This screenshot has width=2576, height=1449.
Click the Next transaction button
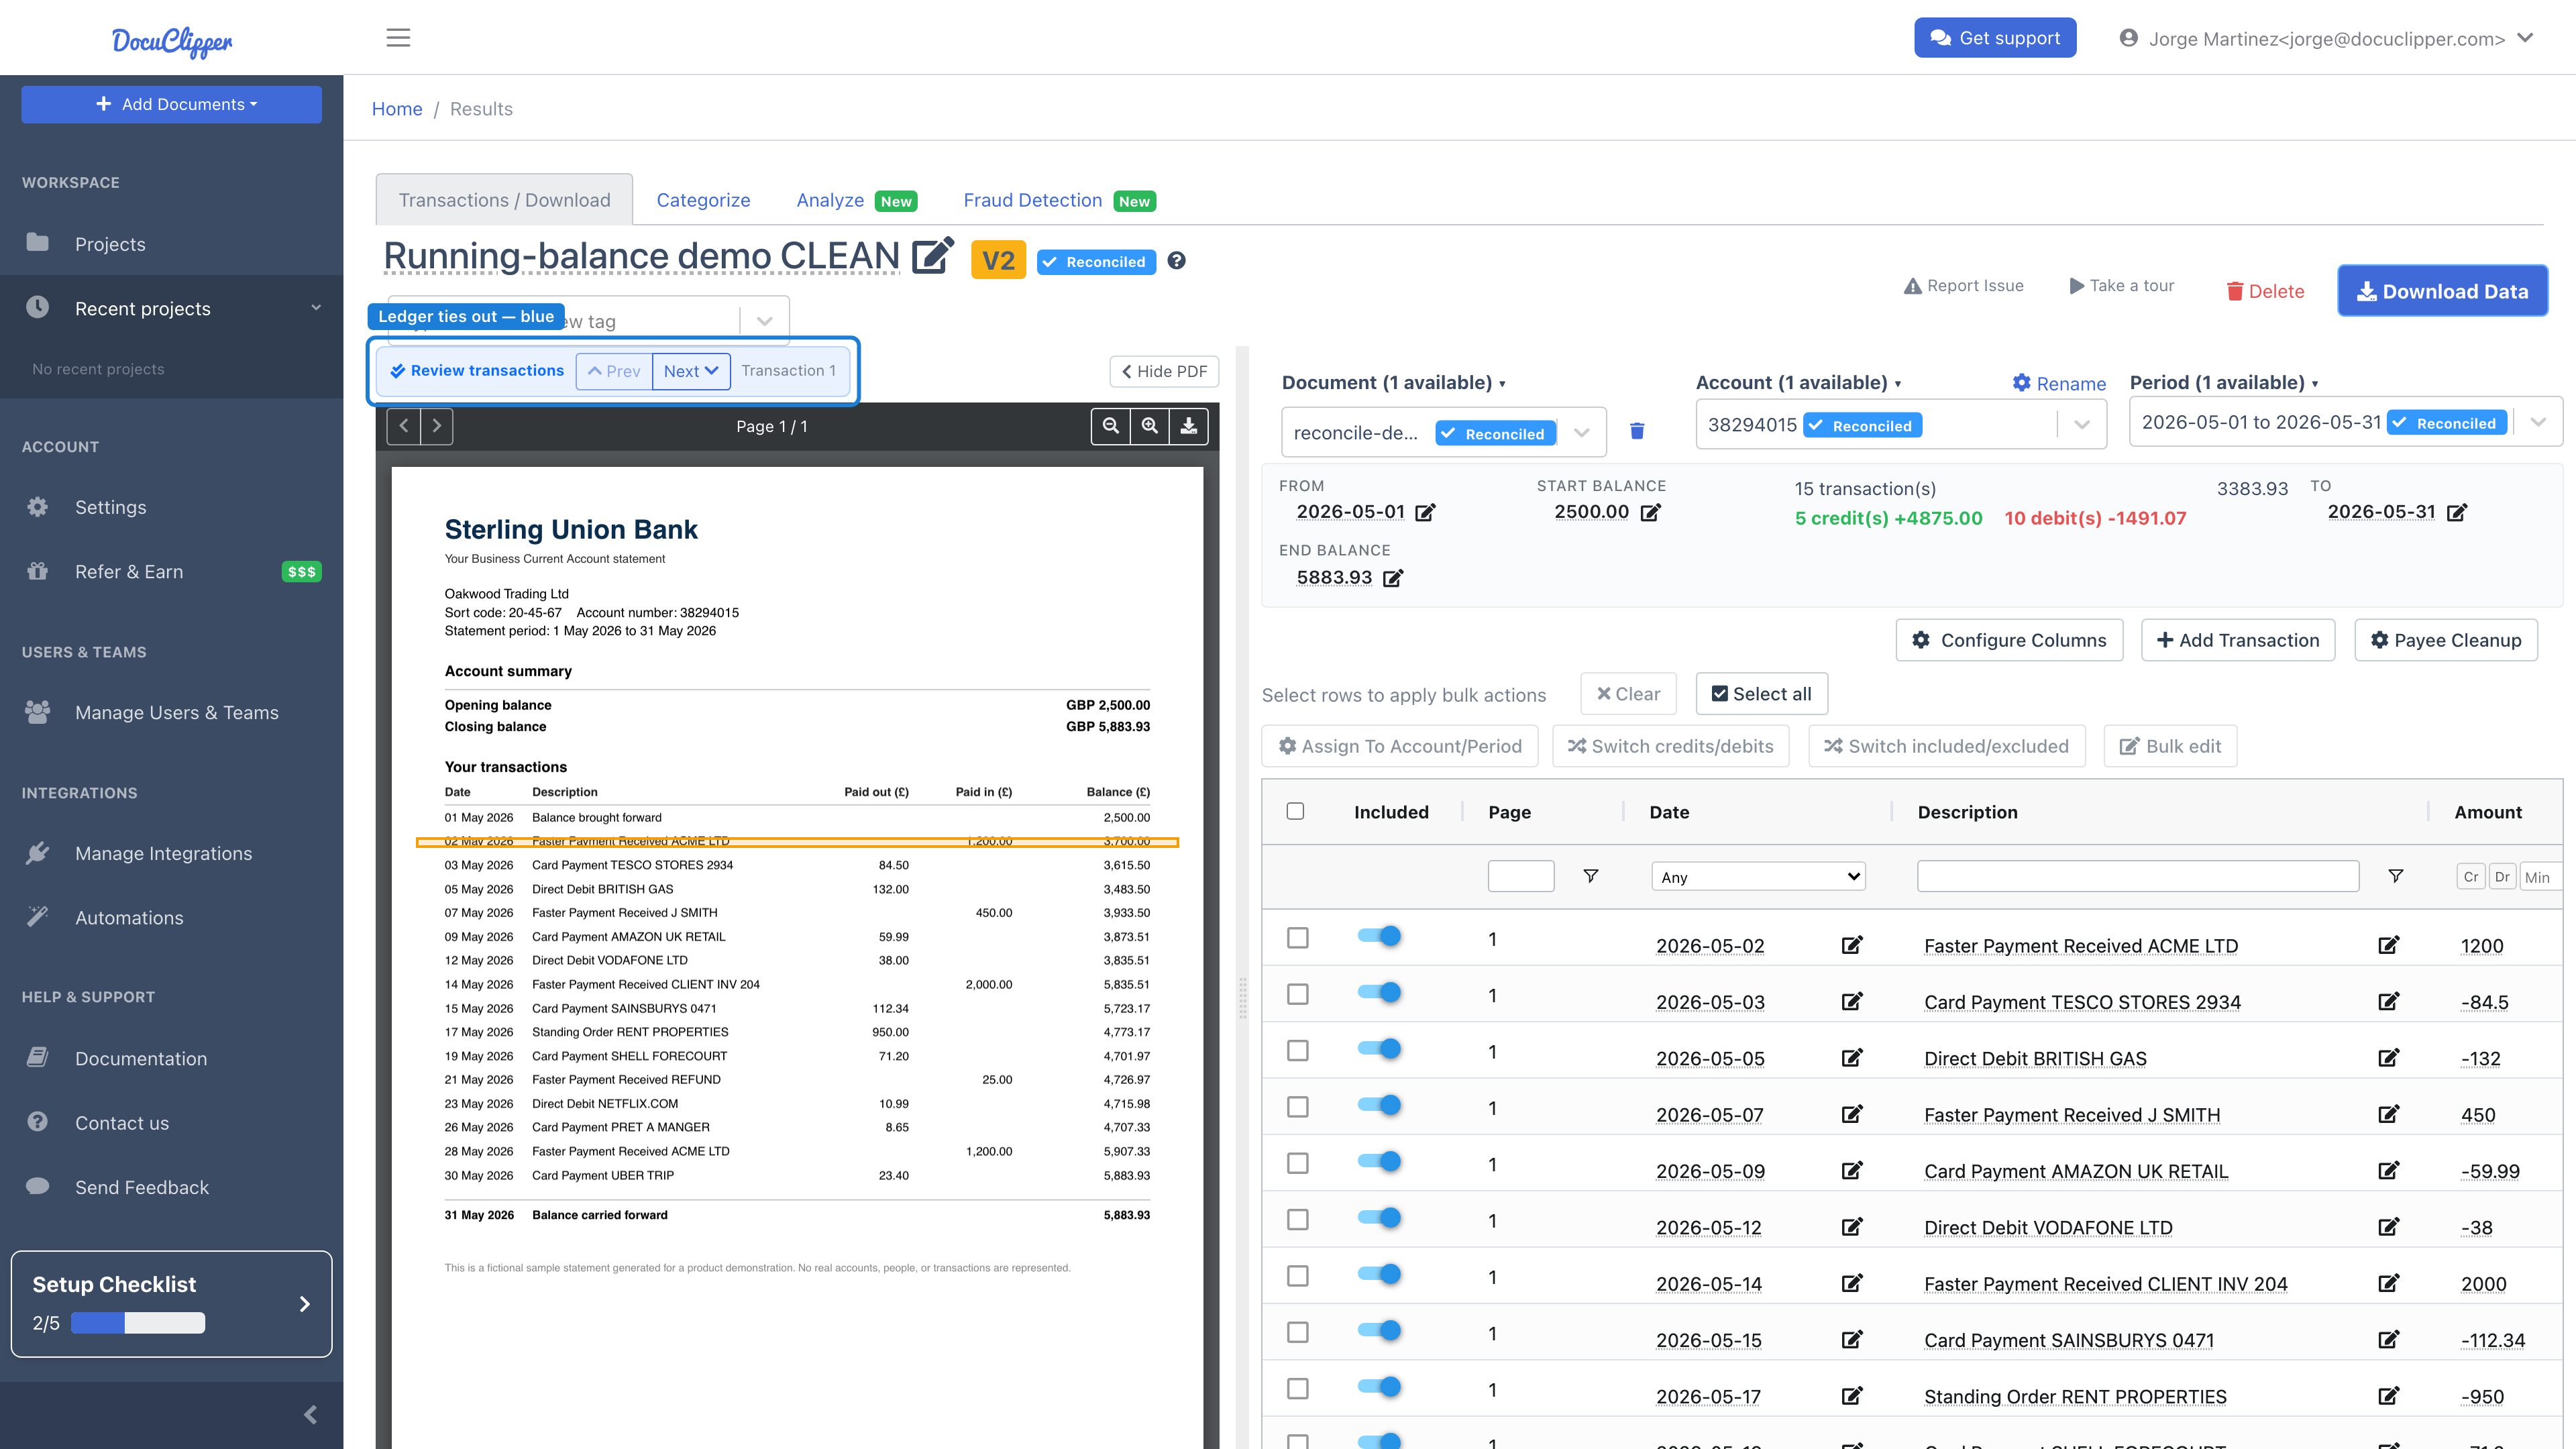(691, 371)
